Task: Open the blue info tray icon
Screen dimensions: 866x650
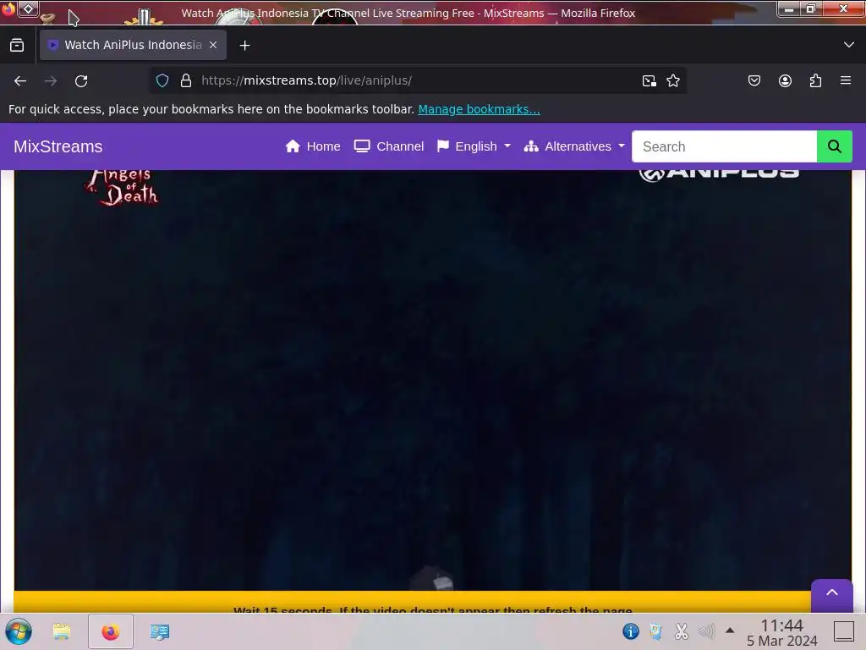Action: pyautogui.click(x=630, y=631)
